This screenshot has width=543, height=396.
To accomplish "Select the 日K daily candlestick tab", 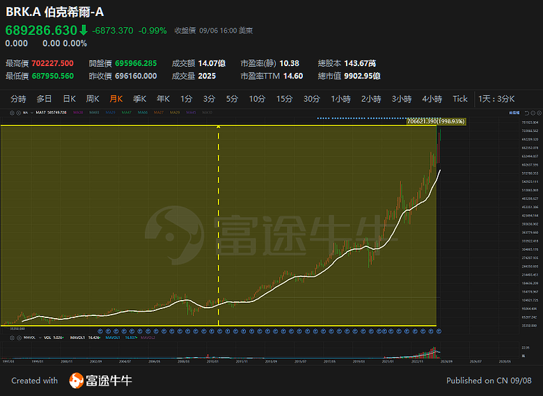I will tap(69, 99).
